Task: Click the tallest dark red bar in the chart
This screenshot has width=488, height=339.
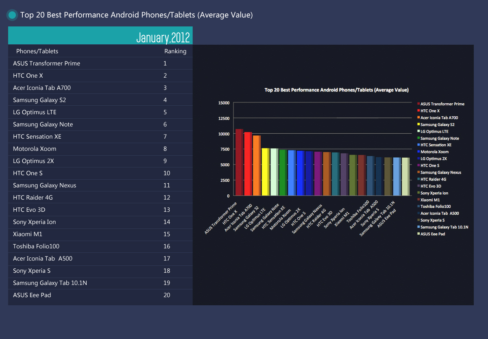Action: tap(239, 162)
